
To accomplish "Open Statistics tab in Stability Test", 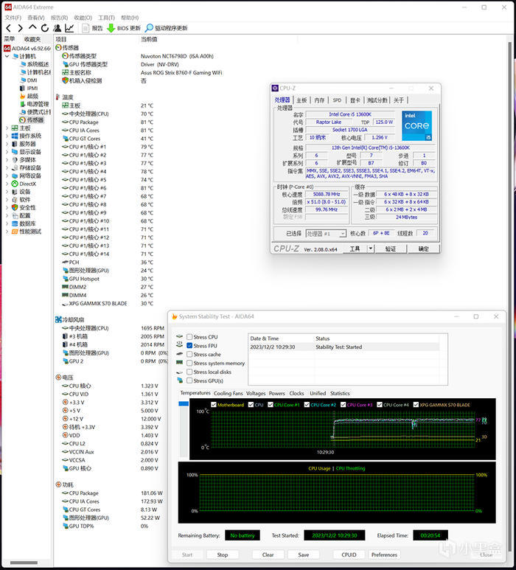I will pos(340,393).
